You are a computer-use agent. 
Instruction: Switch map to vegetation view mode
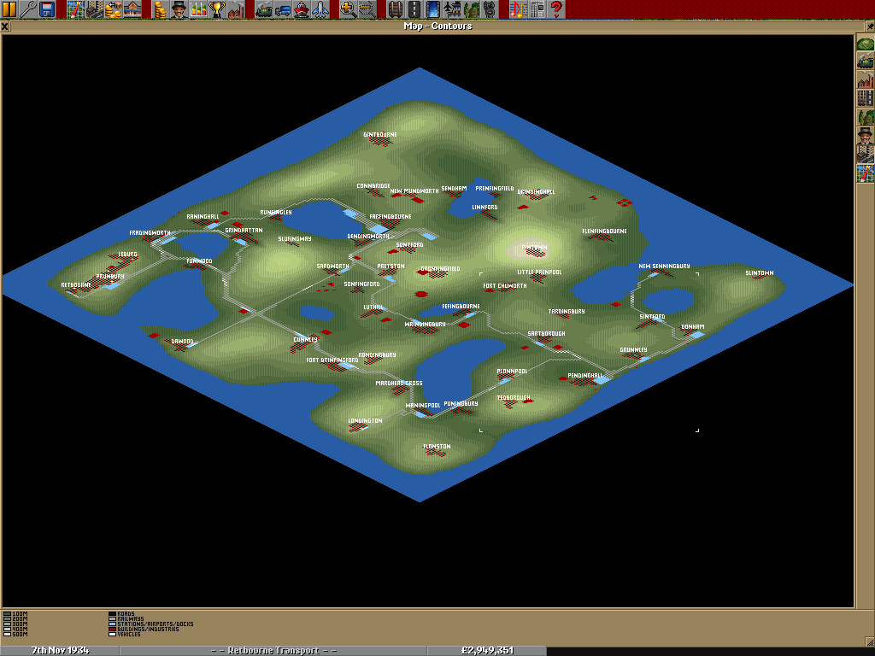click(x=866, y=116)
